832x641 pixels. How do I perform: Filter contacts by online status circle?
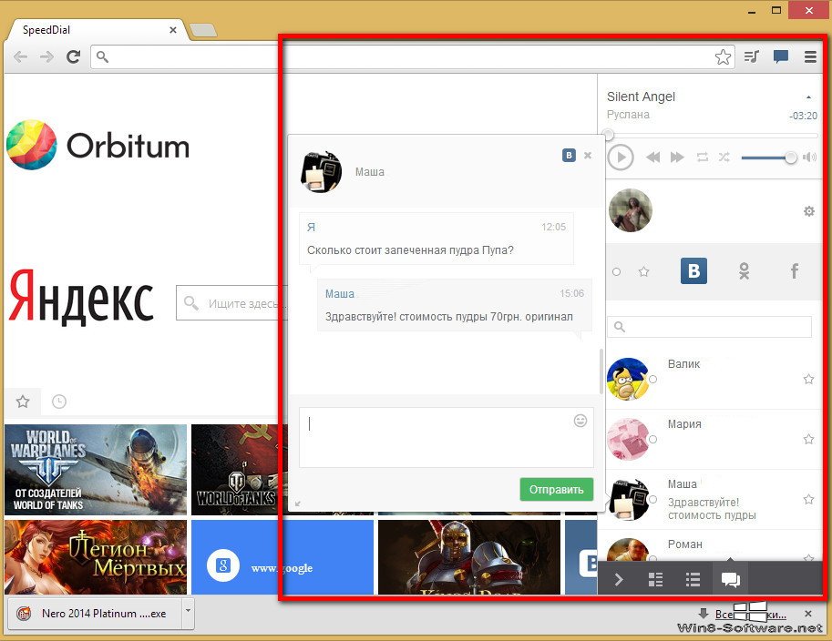coord(616,272)
